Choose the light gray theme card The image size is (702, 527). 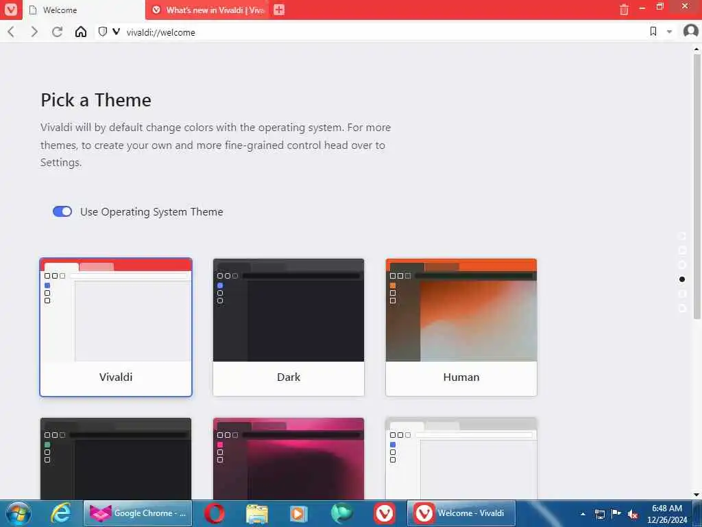coord(461,458)
